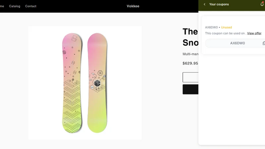
Task: Follow the View offer link
Action: [254, 33]
